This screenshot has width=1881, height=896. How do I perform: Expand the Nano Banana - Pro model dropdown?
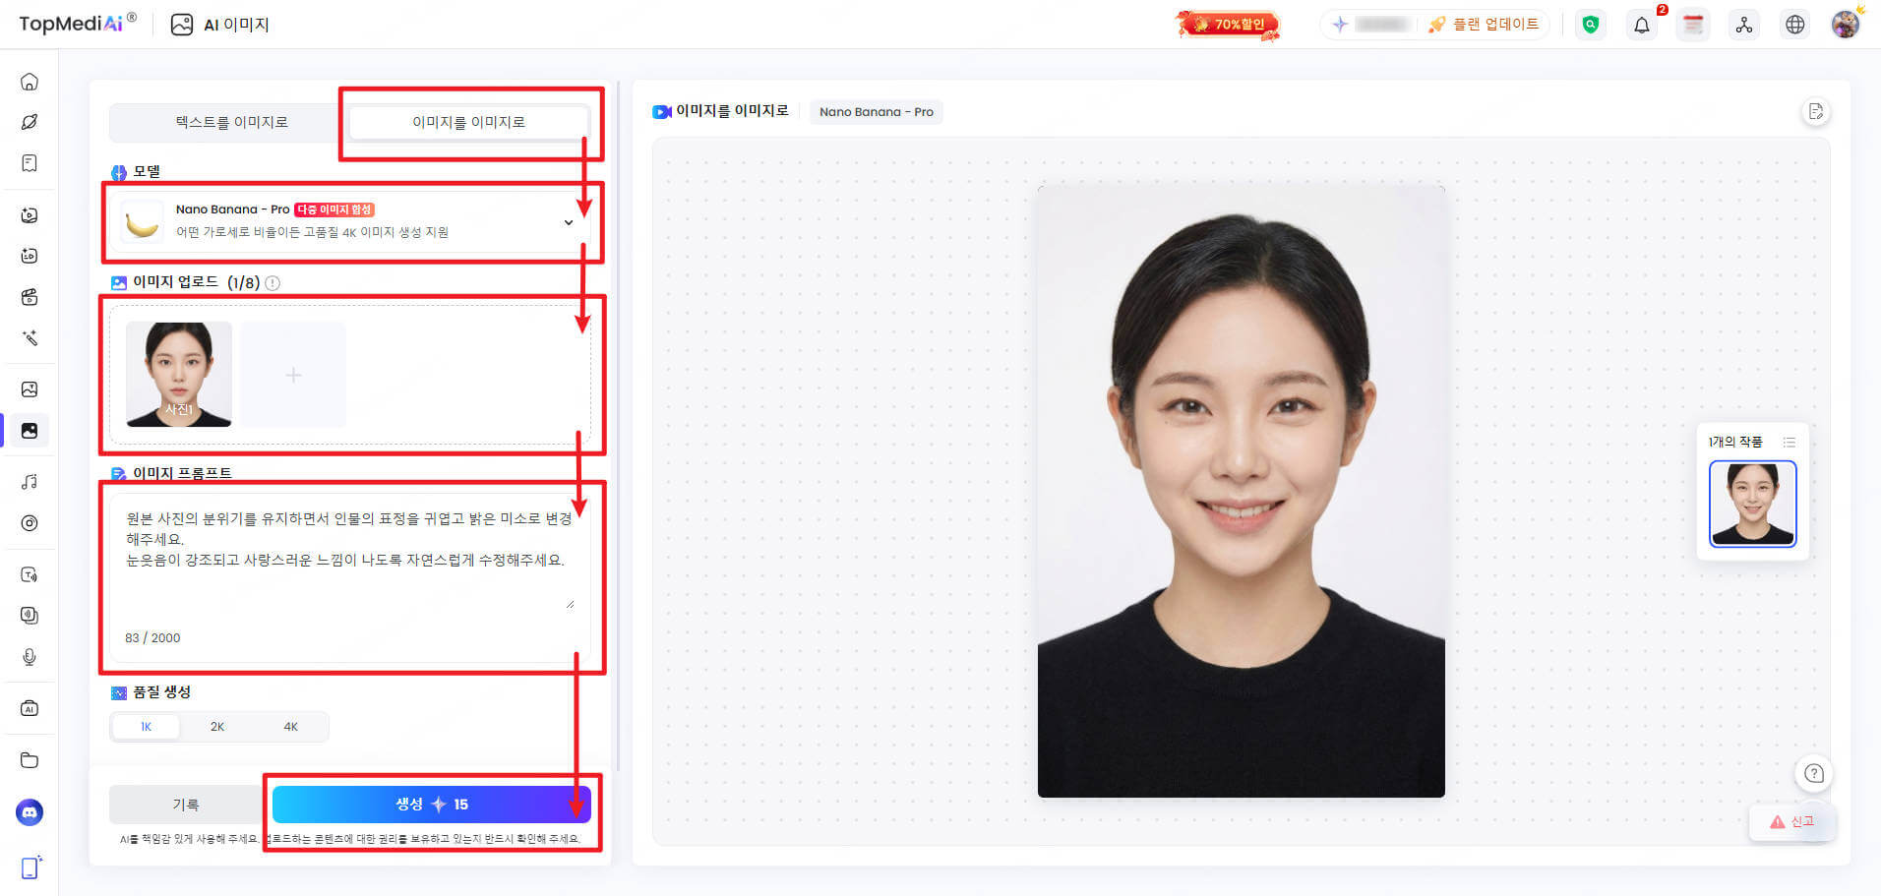(568, 222)
